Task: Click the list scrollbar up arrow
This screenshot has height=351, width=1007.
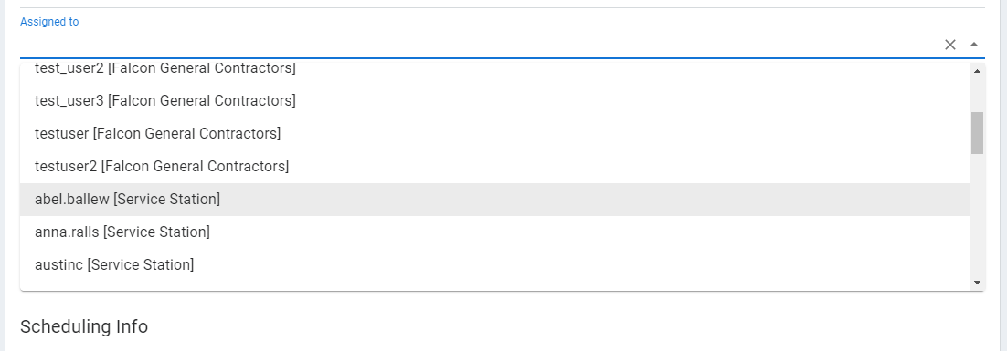Action: (x=977, y=70)
